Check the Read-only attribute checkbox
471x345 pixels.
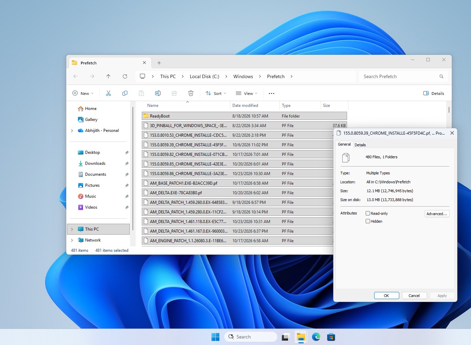(368, 213)
